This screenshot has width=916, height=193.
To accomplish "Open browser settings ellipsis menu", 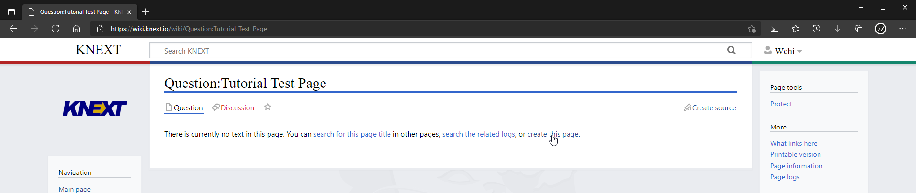I will 902,29.
